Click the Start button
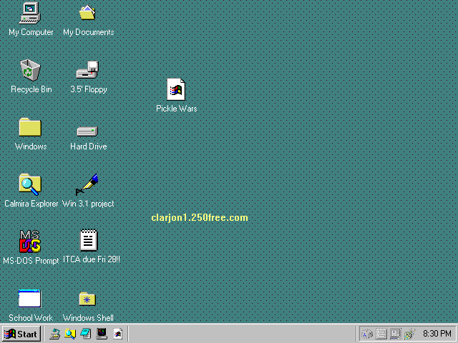458x343 pixels. tap(21, 334)
